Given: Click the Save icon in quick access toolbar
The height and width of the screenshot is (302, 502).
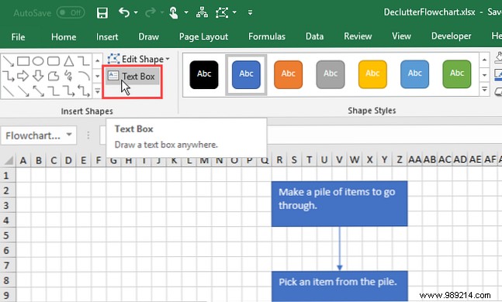Looking at the screenshot, I should pyautogui.click(x=102, y=13).
